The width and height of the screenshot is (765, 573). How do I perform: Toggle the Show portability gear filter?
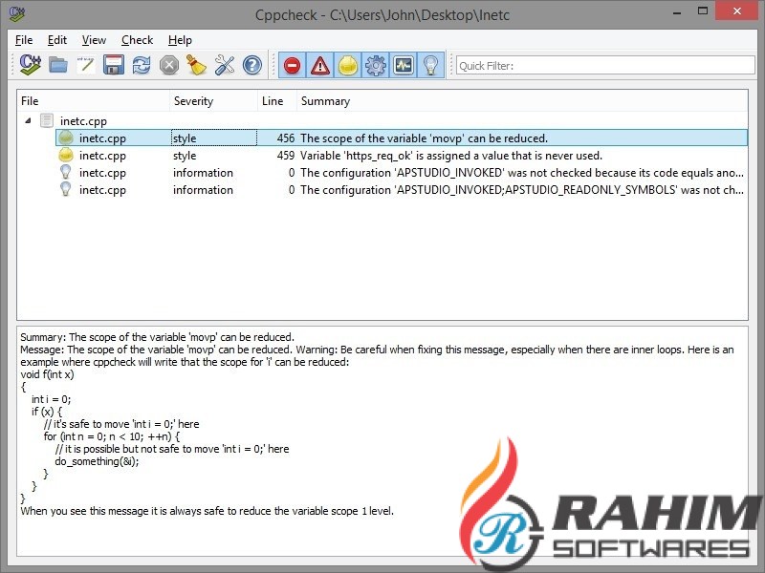(x=376, y=65)
